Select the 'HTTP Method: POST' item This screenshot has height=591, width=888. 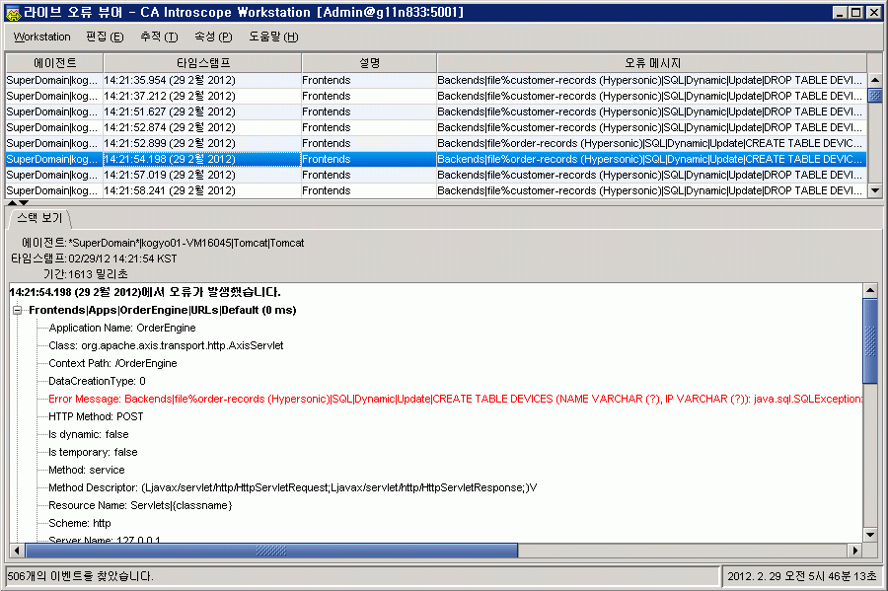[96, 417]
